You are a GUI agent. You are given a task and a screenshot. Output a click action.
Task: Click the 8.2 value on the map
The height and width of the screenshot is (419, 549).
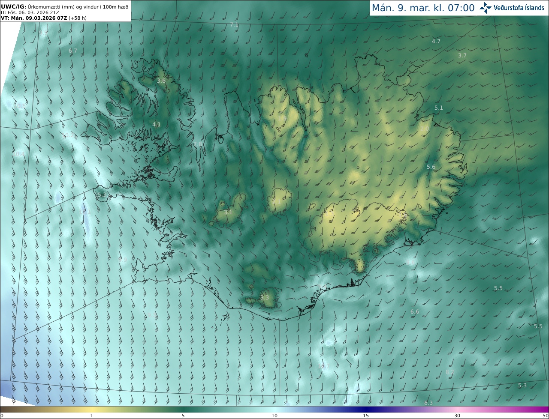click(450, 372)
